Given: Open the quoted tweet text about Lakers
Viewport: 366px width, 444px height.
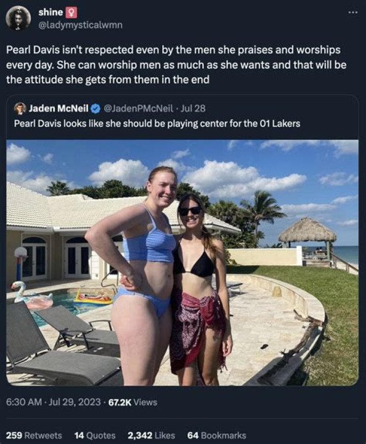Looking at the screenshot, I should click(x=157, y=124).
